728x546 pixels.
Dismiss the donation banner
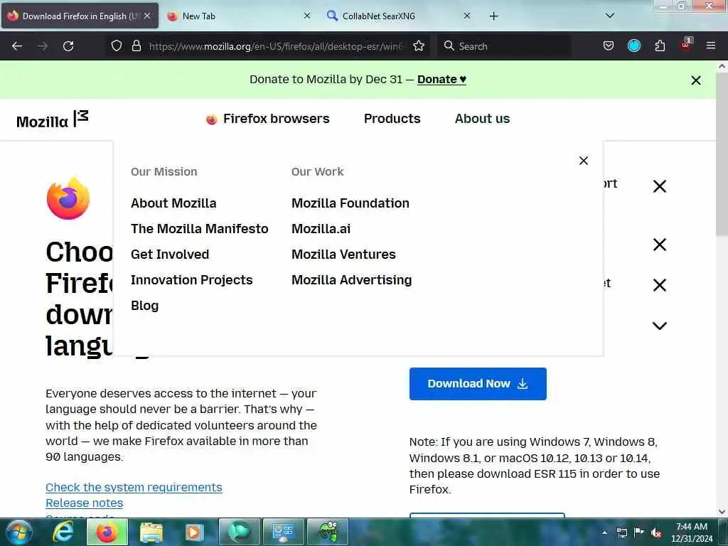tap(695, 80)
